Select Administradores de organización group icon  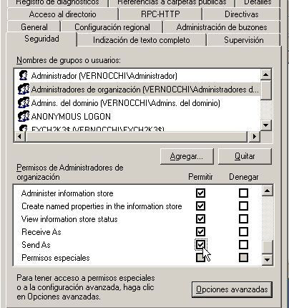point(24,90)
